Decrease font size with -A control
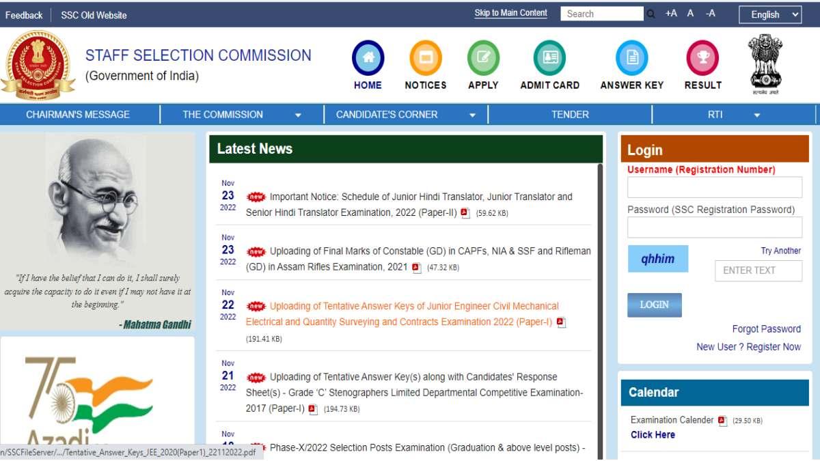Viewport: 820px width, 461px height. point(709,13)
